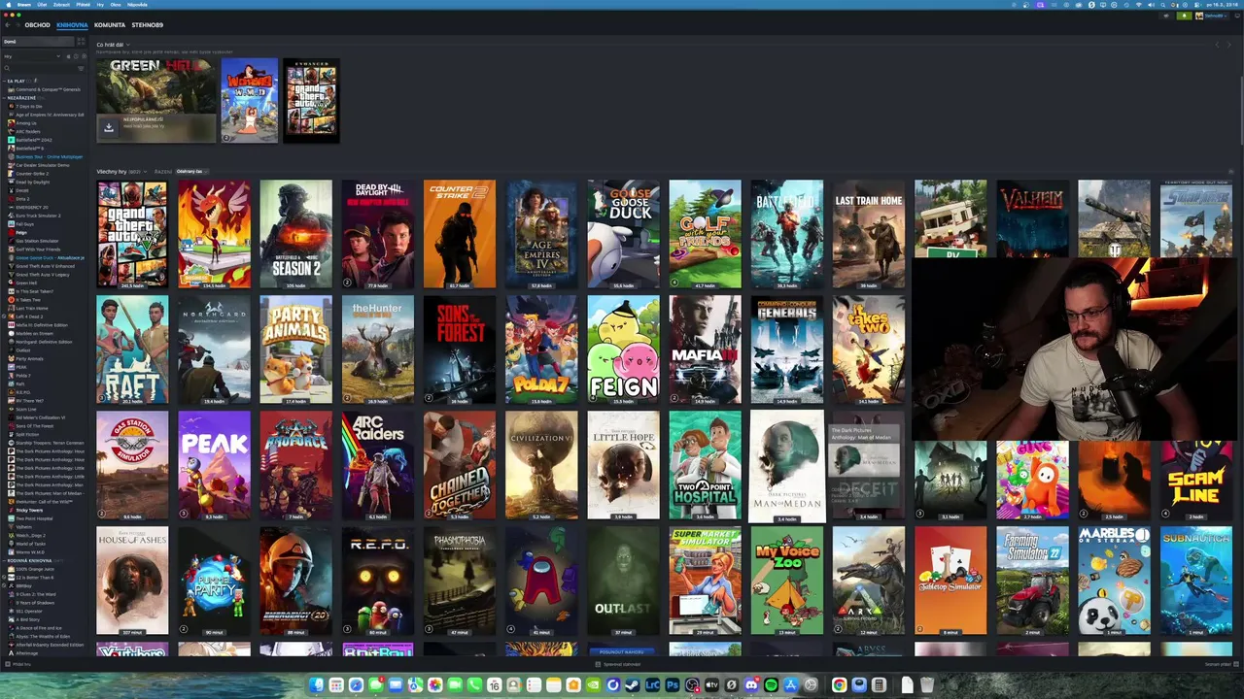
Task: Open the Zobrazit menu
Action: tap(61, 5)
